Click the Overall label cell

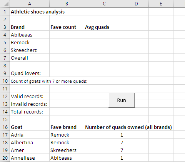pos(30,58)
